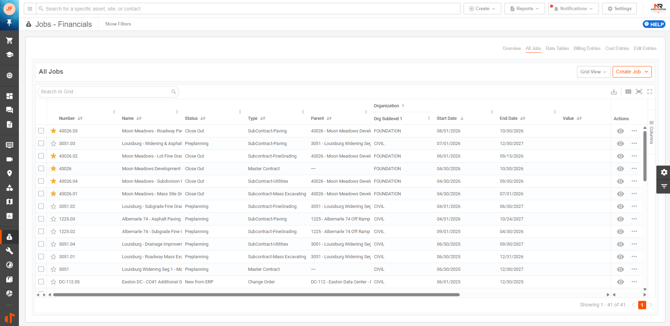Image resolution: width=670 pixels, height=326 pixels.
Task: Sort by Value column header
Action: coord(572,118)
